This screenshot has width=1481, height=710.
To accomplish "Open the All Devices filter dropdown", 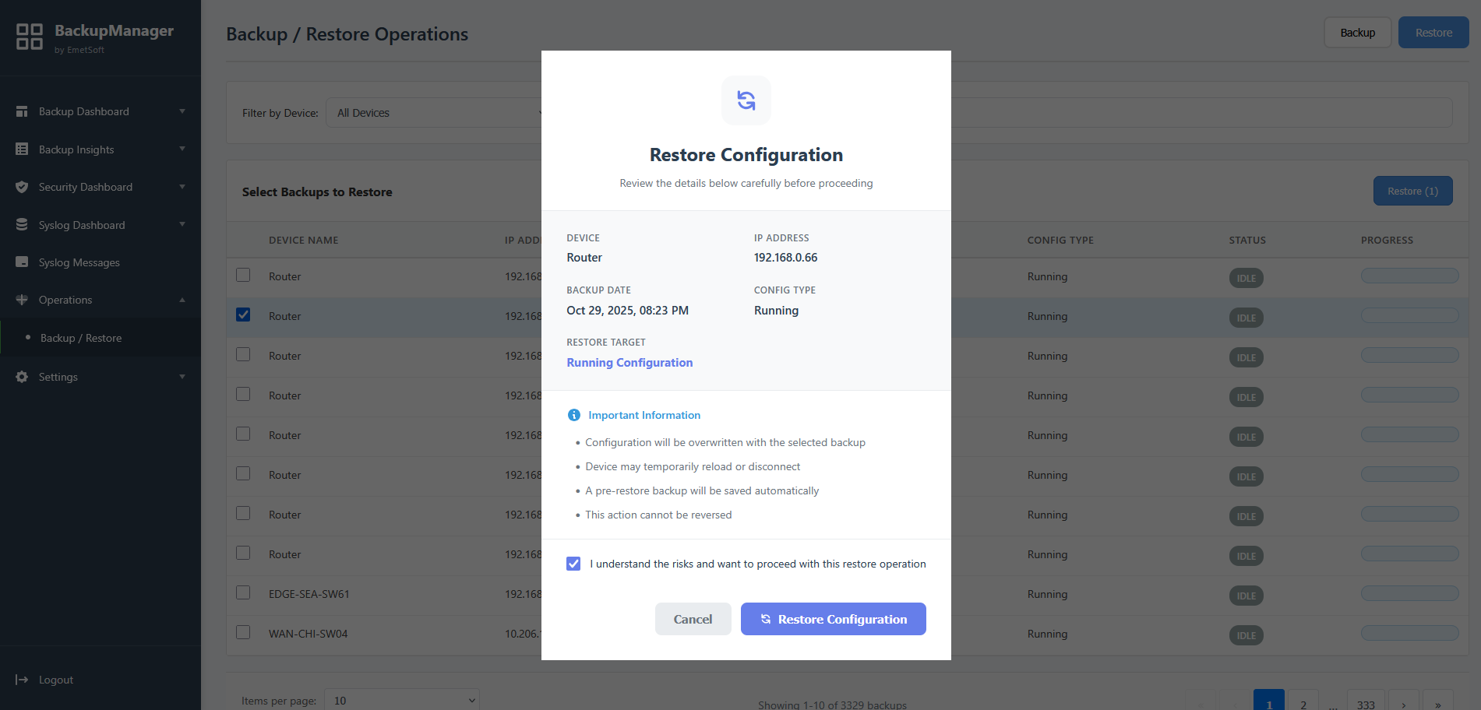I will [436, 112].
